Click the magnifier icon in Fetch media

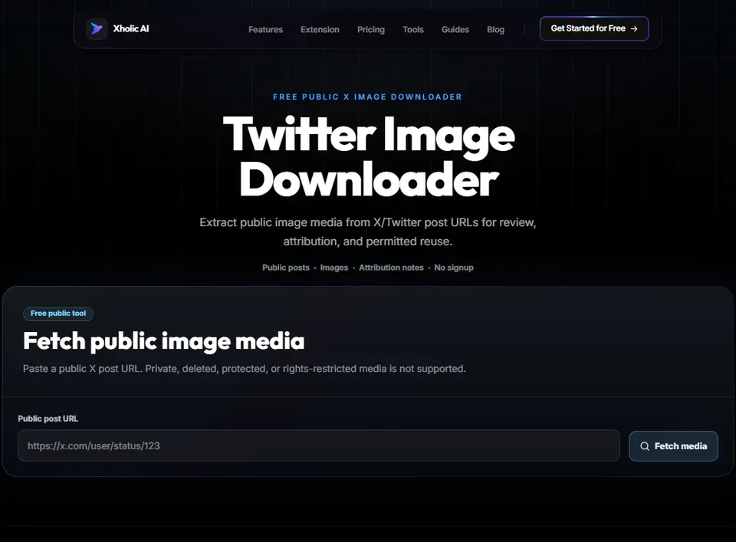pos(645,446)
